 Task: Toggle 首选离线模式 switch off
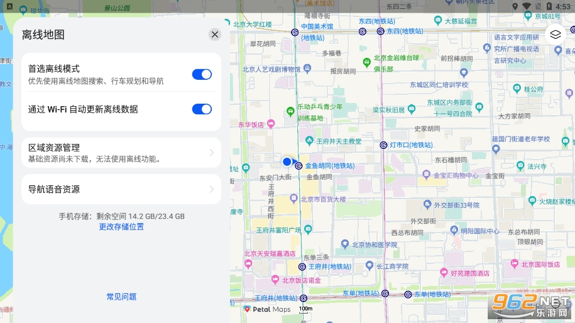pyautogui.click(x=202, y=74)
